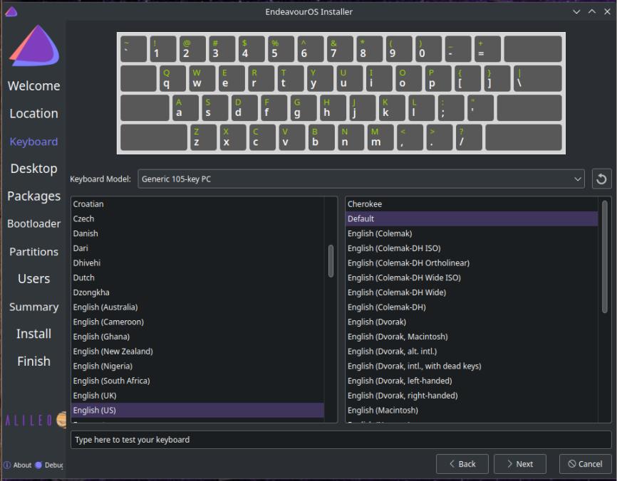
Task: Click the variant list scrollbar handle
Action: pos(604,256)
